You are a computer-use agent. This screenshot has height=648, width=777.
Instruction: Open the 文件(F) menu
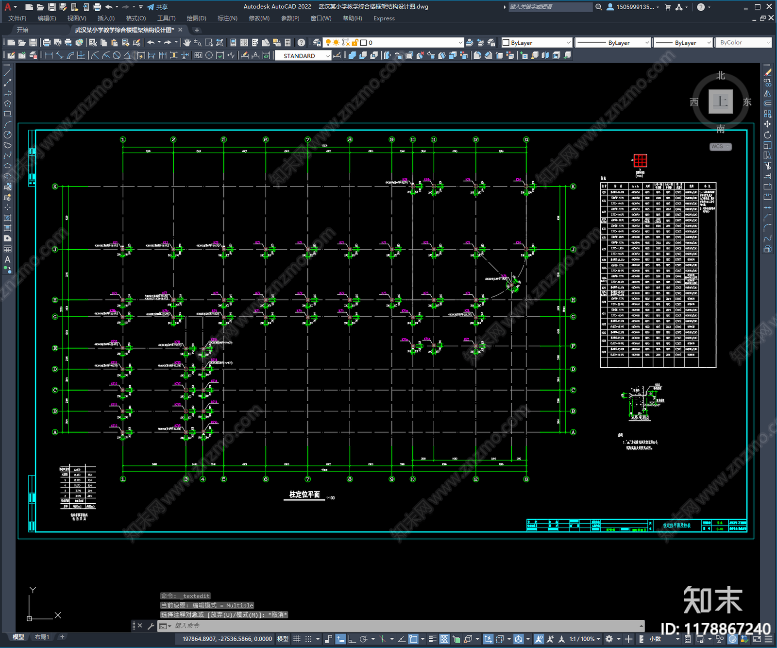coord(17,18)
